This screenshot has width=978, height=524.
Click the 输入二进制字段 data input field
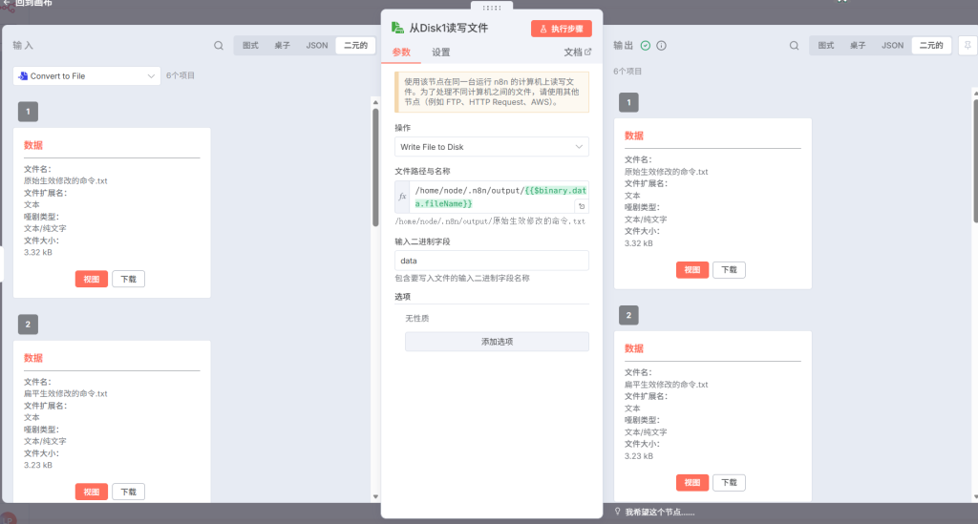click(492, 260)
